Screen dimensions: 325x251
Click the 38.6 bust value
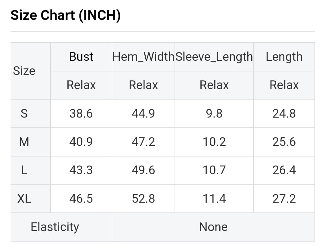tap(81, 114)
